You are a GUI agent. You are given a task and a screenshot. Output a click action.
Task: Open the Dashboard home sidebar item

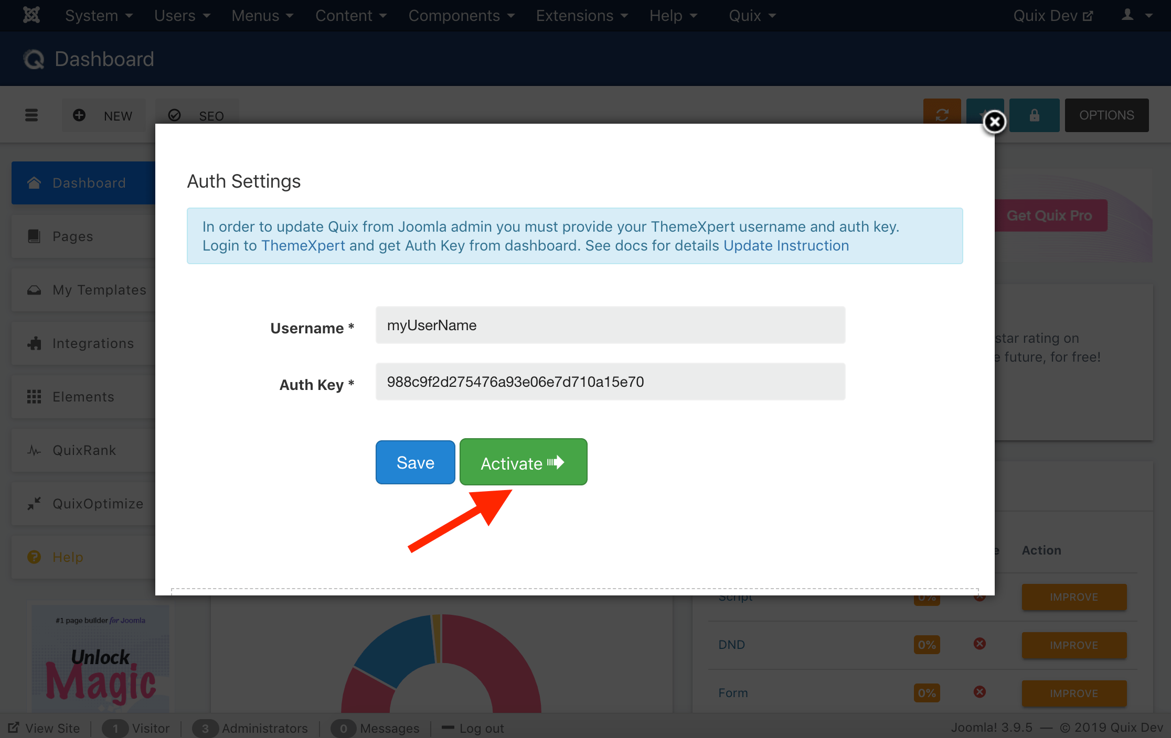coord(84,183)
